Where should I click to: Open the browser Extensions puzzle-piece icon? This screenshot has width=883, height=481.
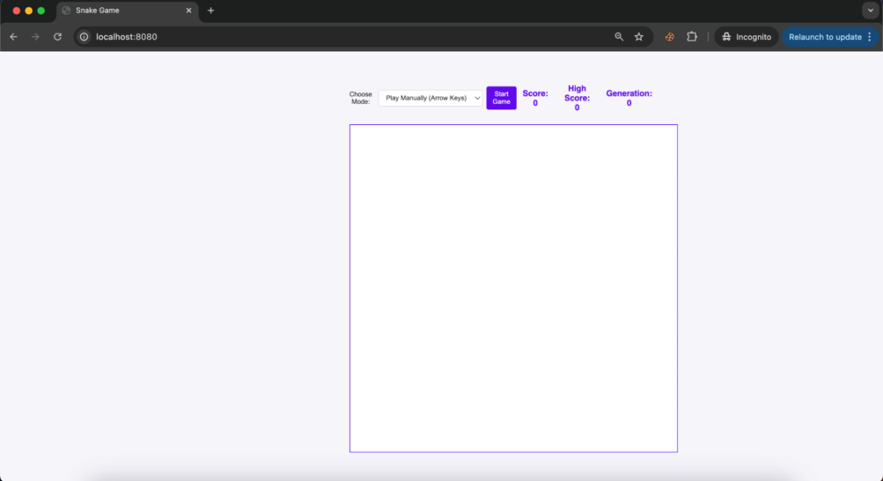click(692, 37)
